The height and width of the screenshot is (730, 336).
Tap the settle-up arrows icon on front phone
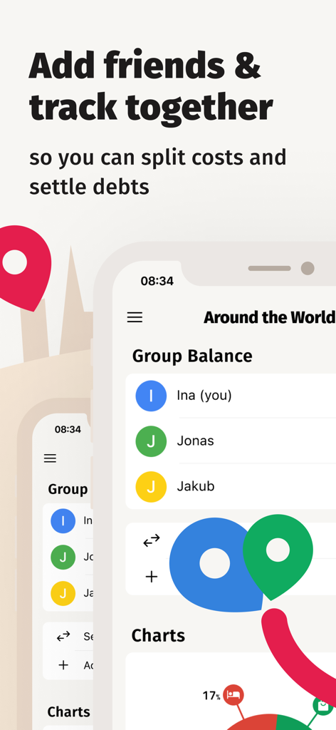pos(152,540)
